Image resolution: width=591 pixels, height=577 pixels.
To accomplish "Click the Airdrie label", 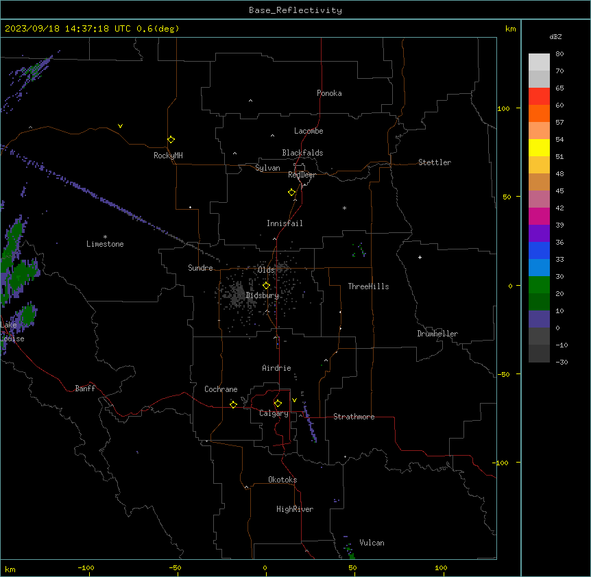I will pos(277,368).
